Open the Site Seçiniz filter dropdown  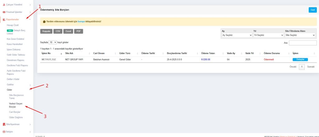coord(300,35)
